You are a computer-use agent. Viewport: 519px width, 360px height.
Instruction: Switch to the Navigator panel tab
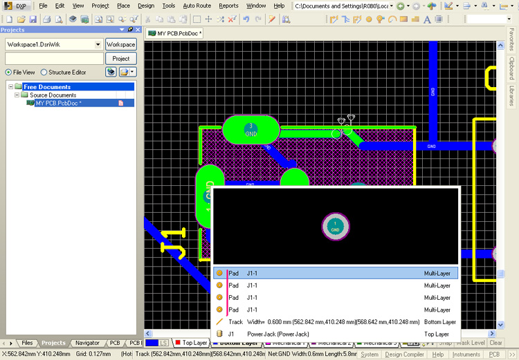(87, 343)
